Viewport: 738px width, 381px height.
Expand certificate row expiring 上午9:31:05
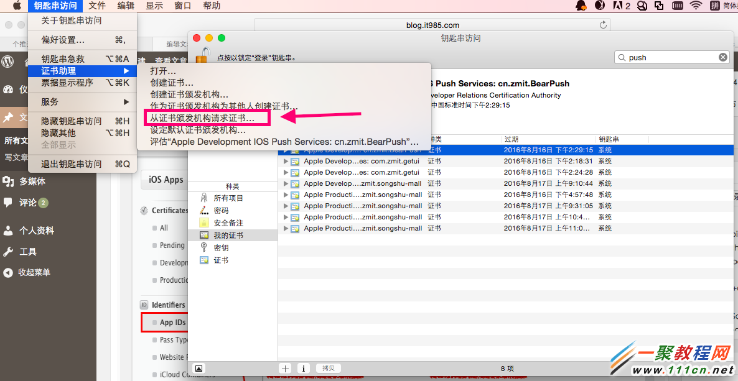tap(285, 206)
